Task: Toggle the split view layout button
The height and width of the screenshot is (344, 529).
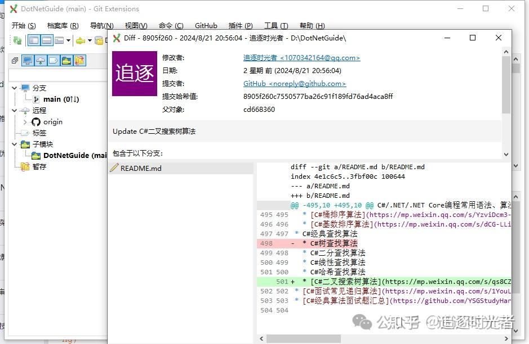Action: pos(47,40)
